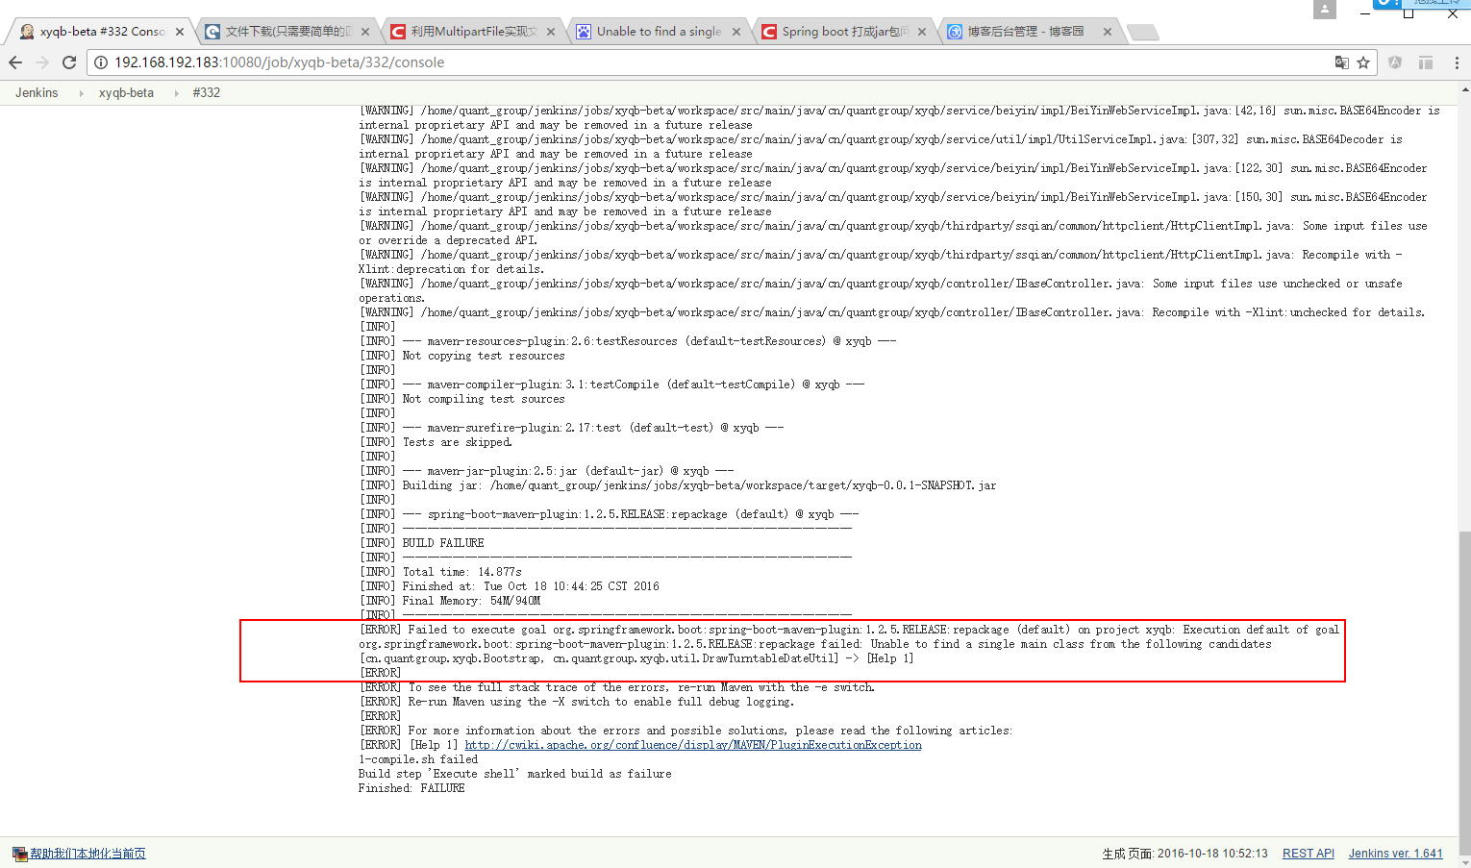Close the 利用MultipartFile tab
The width and height of the screenshot is (1471, 868).
551,32
